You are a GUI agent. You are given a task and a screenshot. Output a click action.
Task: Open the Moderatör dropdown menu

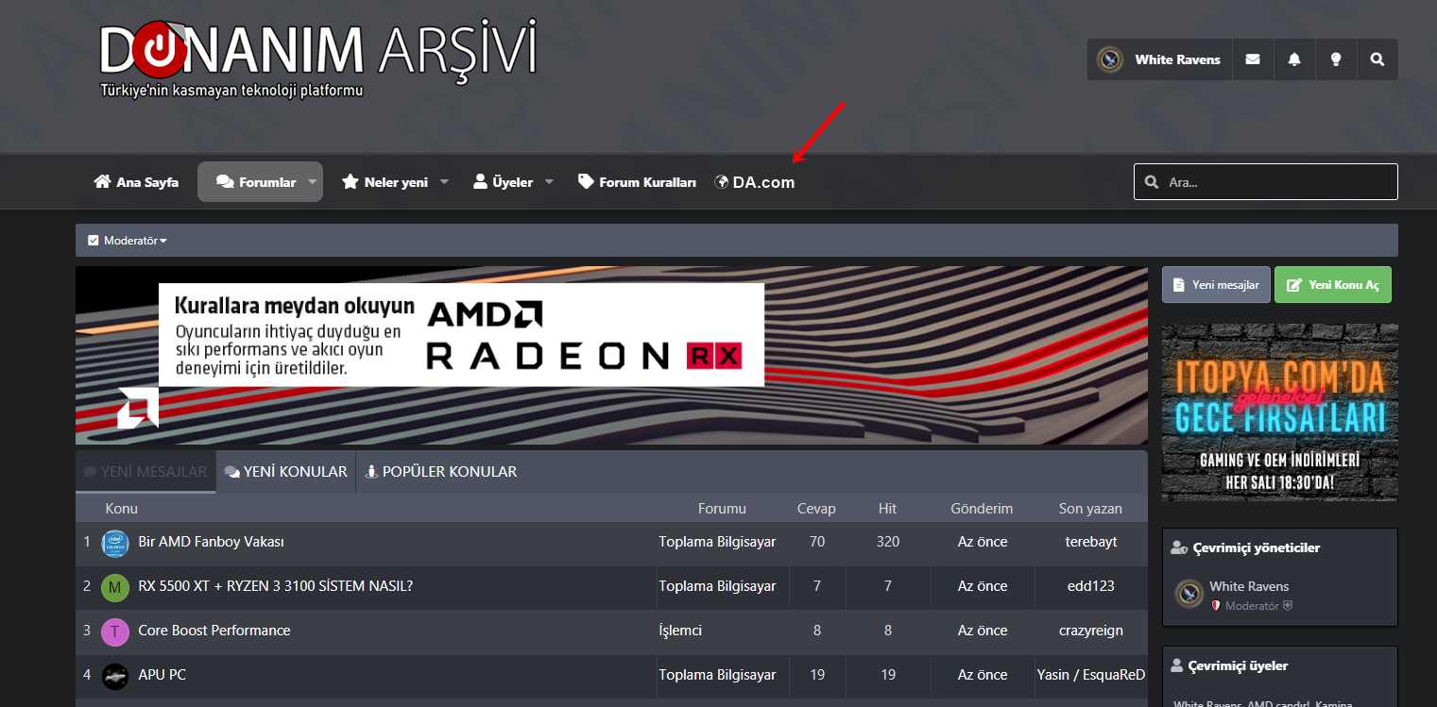pos(128,241)
